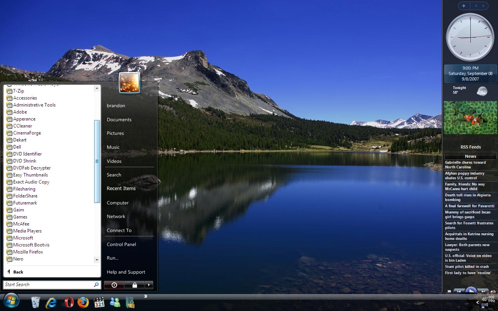Open the locked folder taskbar icon

[x=130, y=302]
